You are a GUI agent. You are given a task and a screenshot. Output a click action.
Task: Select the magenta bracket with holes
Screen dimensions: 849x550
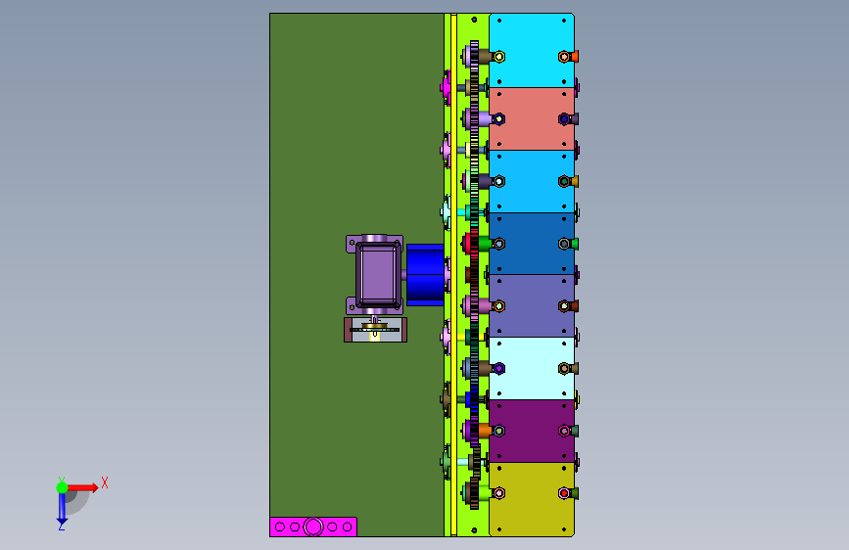pyautogui.click(x=313, y=527)
